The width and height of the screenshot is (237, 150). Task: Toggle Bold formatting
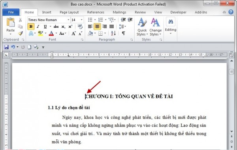click(x=31, y=27)
